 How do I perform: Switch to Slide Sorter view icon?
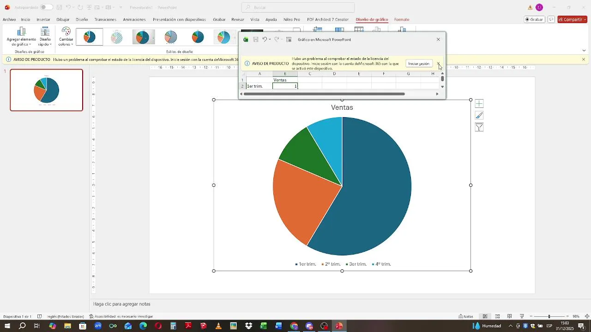(497, 316)
